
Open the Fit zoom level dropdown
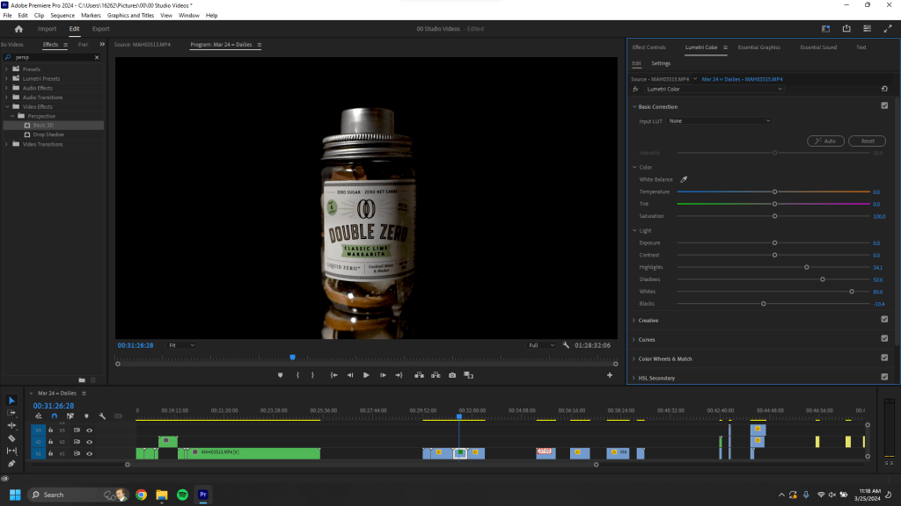pyautogui.click(x=181, y=345)
